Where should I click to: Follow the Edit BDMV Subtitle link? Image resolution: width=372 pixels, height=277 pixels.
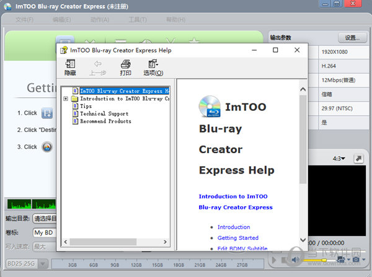(x=242, y=248)
